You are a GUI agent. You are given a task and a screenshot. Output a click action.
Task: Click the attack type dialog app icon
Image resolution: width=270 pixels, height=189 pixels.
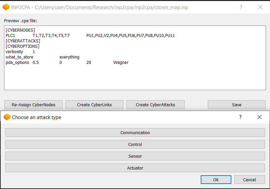pyautogui.click(x=7, y=117)
